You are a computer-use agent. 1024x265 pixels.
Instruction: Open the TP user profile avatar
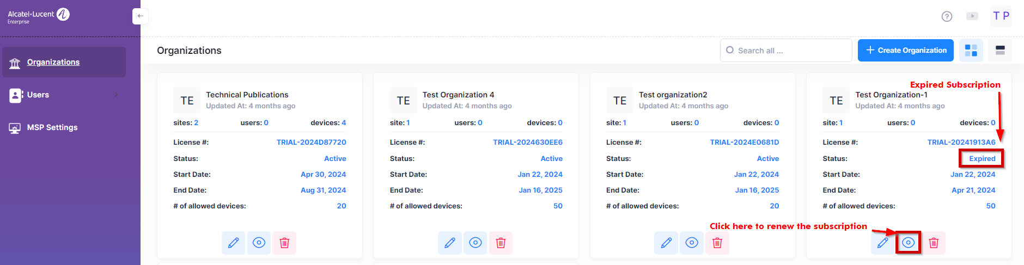(x=1001, y=16)
